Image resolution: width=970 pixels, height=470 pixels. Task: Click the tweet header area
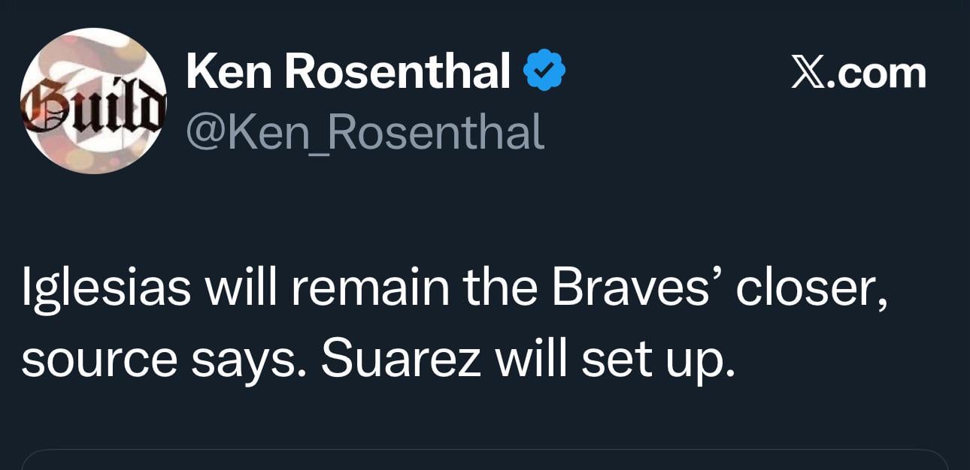coord(338,98)
